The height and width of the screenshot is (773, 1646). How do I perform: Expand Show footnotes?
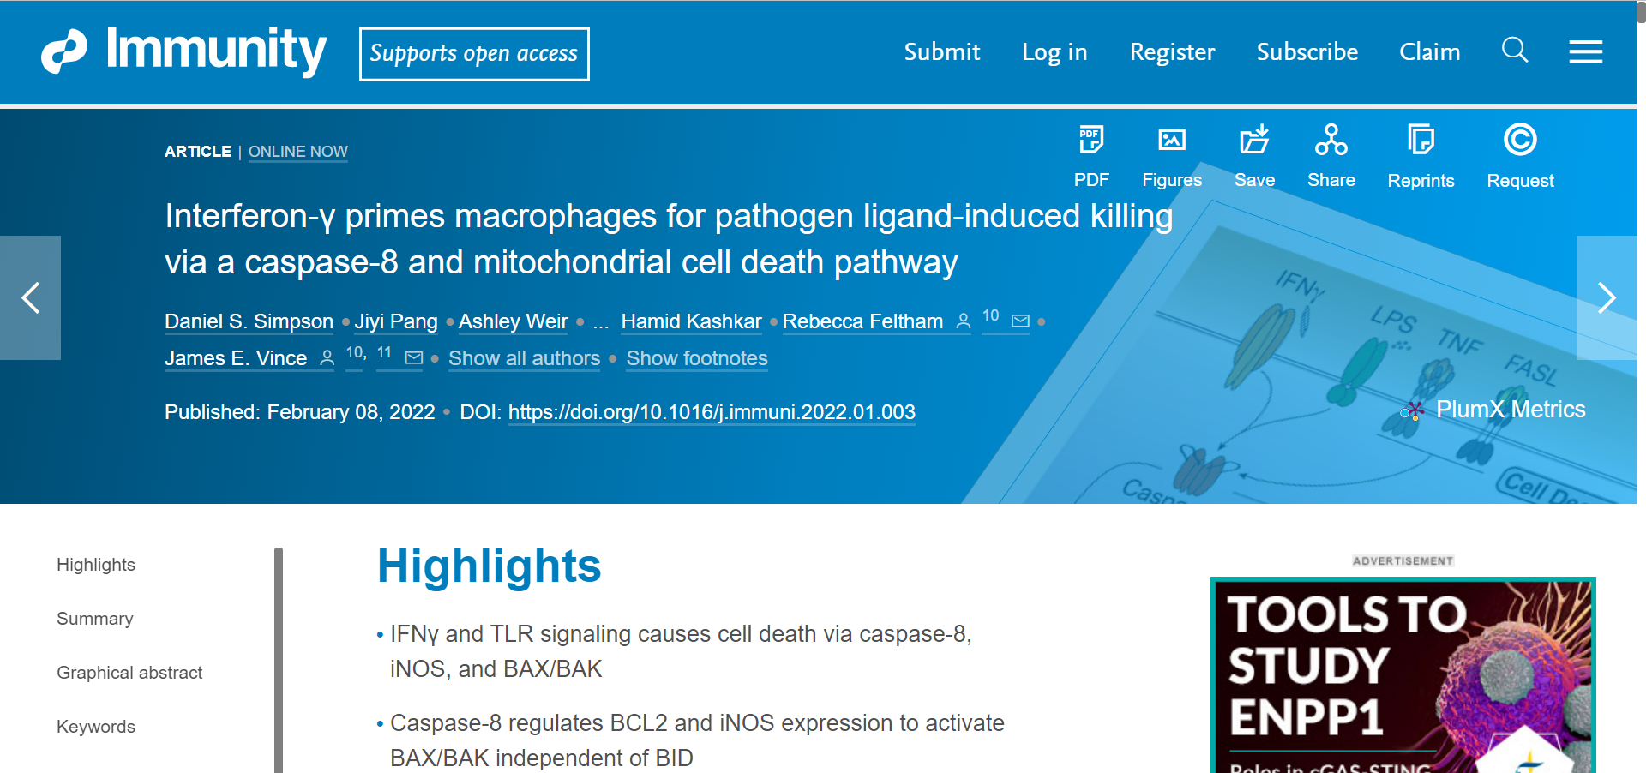click(697, 358)
